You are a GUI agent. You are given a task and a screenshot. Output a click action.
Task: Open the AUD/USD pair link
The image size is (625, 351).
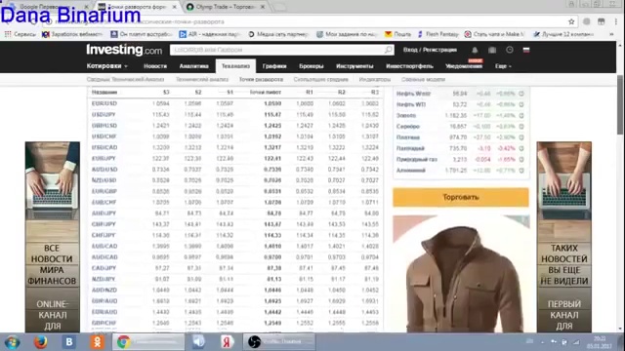104,170
